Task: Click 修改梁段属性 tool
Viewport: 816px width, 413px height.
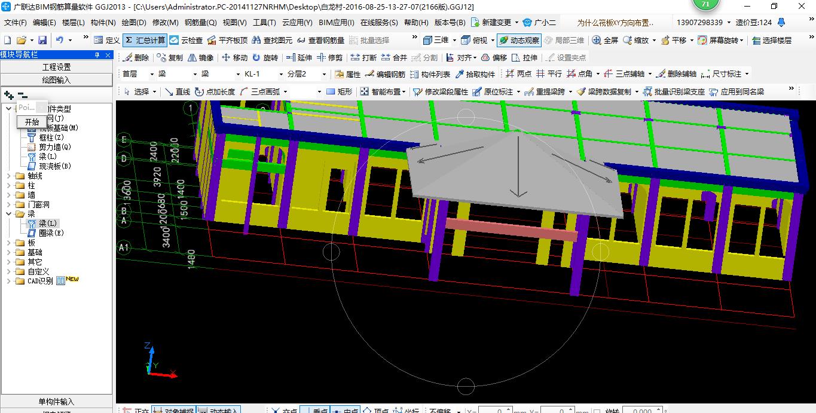Action: point(440,91)
